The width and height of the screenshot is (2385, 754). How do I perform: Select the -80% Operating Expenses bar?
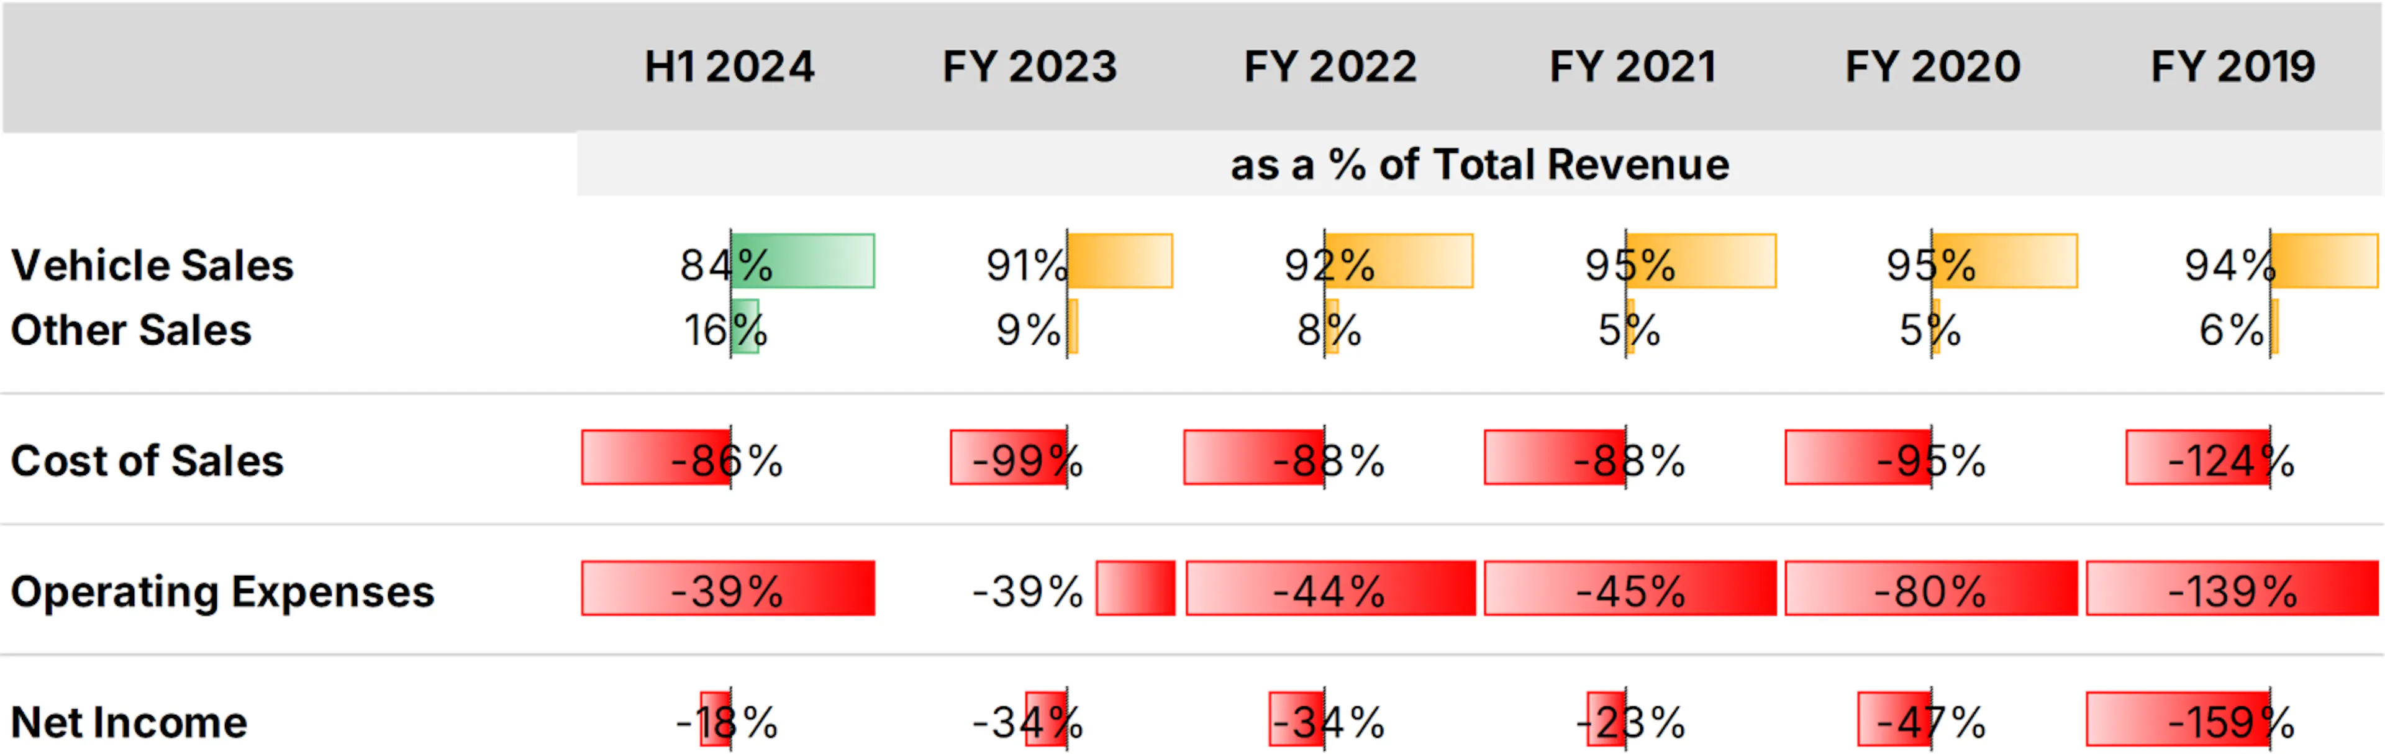(x=1932, y=588)
